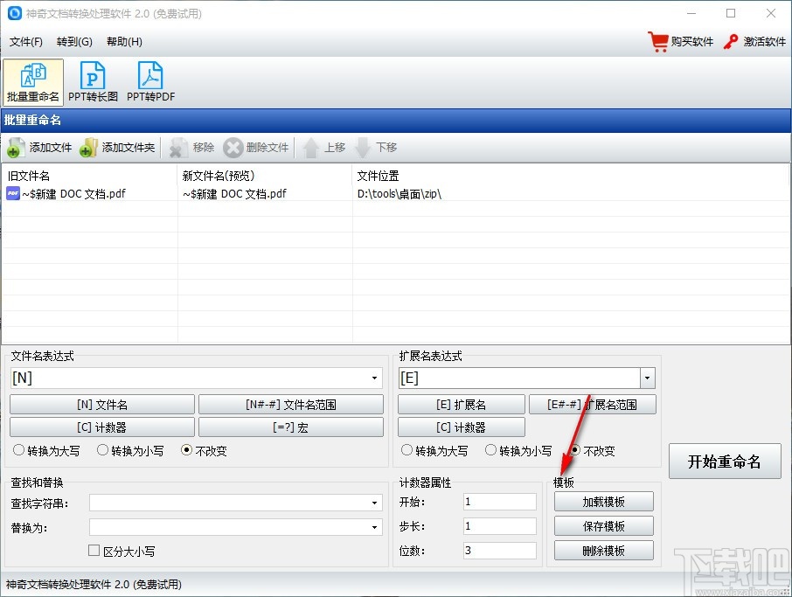Image resolution: width=792 pixels, height=597 pixels.
Task: Click the counter 开始 input field
Action: tap(499, 502)
